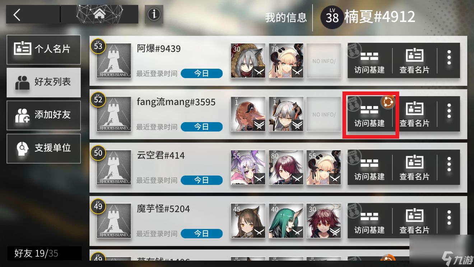Image resolution: width=474 pixels, height=267 pixels.
Task: Select 云空君#414's level 80 support operator
Action: click(x=286, y=167)
